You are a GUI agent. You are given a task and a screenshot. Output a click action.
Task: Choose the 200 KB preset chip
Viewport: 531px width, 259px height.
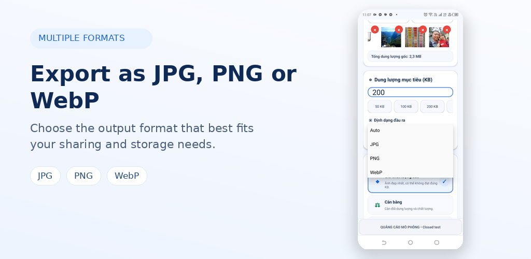[432, 107]
